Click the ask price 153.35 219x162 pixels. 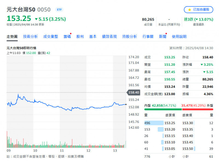188,129
